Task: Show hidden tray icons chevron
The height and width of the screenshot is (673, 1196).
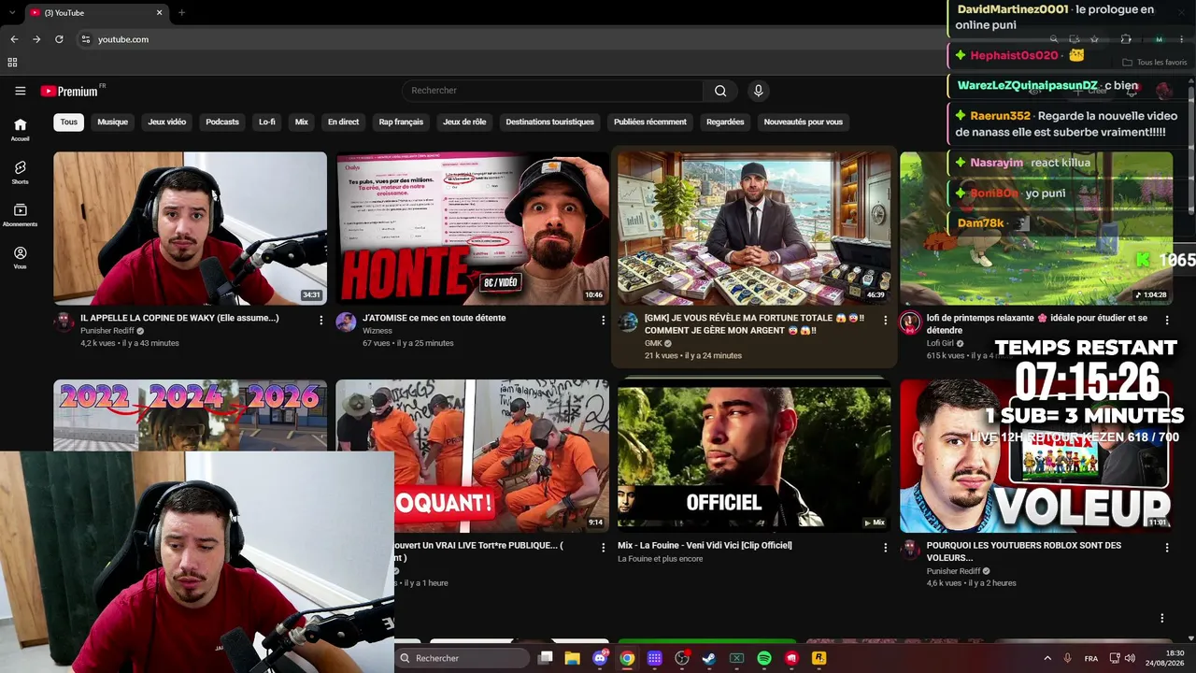Action: tap(1046, 658)
